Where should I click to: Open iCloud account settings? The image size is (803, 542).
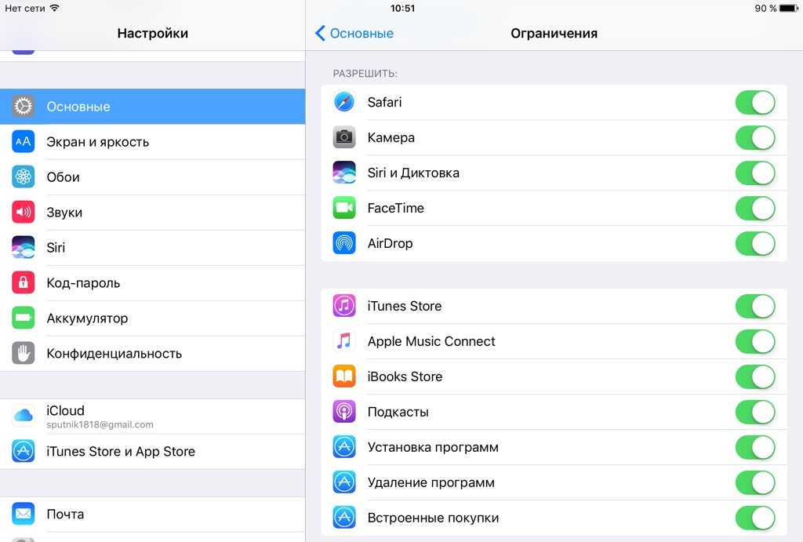tap(153, 417)
